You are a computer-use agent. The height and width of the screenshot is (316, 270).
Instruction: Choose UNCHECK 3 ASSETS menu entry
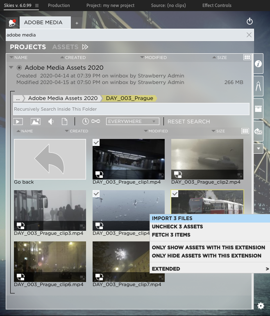pyautogui.click(x=210, y=227)
